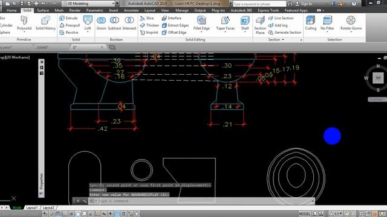This screenshot has height=217, width=387.
Task: Click the Loft tool icon
Action: (x=88, y=20)
